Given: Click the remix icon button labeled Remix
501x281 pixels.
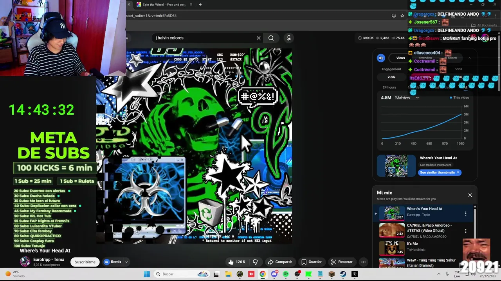Looking at the screenshot, I should (x=112, y=262).
